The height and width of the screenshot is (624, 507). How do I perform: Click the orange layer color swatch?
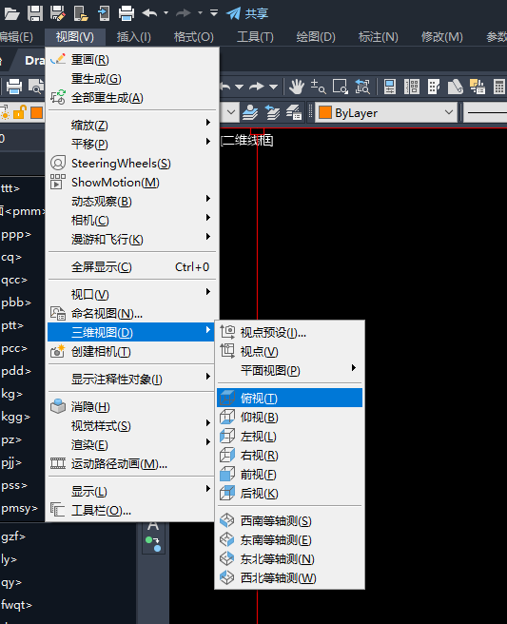point(36,112)
